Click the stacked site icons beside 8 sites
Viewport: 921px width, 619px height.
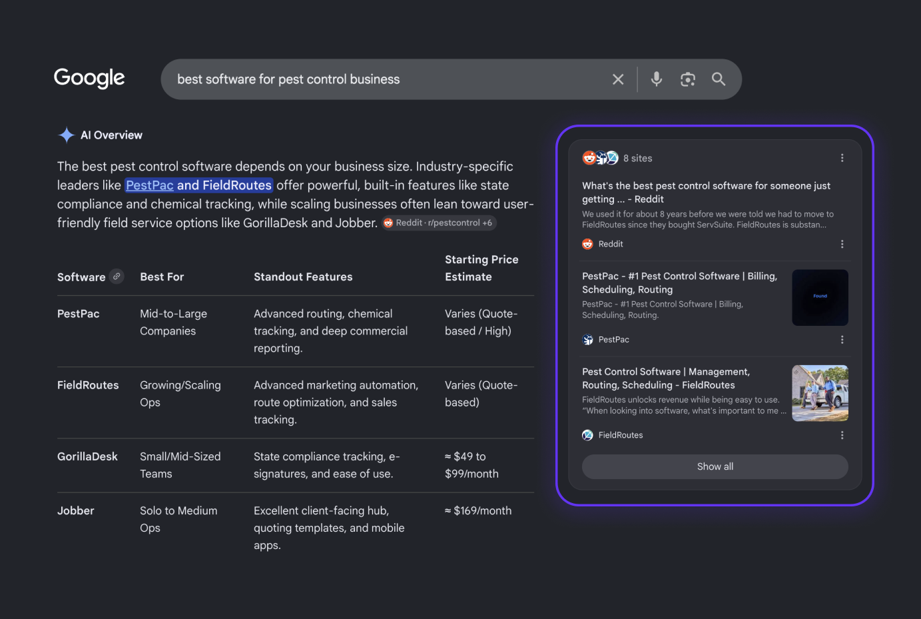pyautogui.click(x=601, y=158)
